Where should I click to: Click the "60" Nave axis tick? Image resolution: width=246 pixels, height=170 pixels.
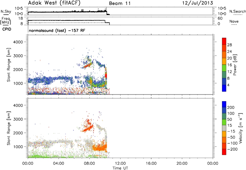tap(220, 18)
